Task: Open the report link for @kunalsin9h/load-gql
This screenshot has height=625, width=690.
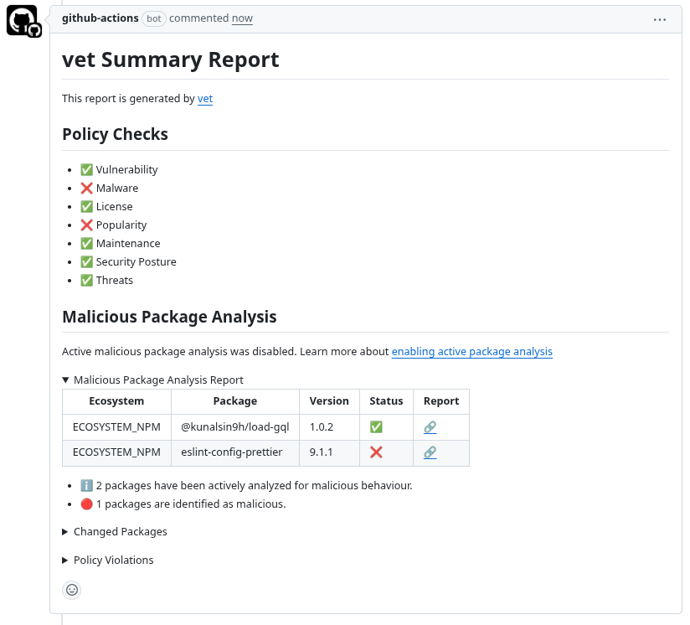Action: (430, 426)
